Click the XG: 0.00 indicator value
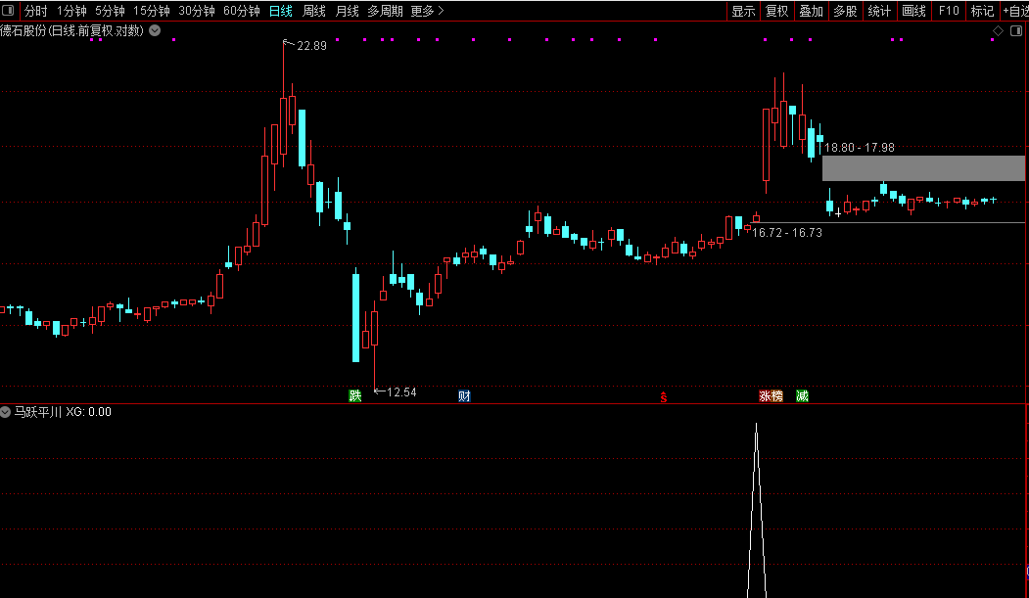1029x598 pixels. tap(88, 412)
